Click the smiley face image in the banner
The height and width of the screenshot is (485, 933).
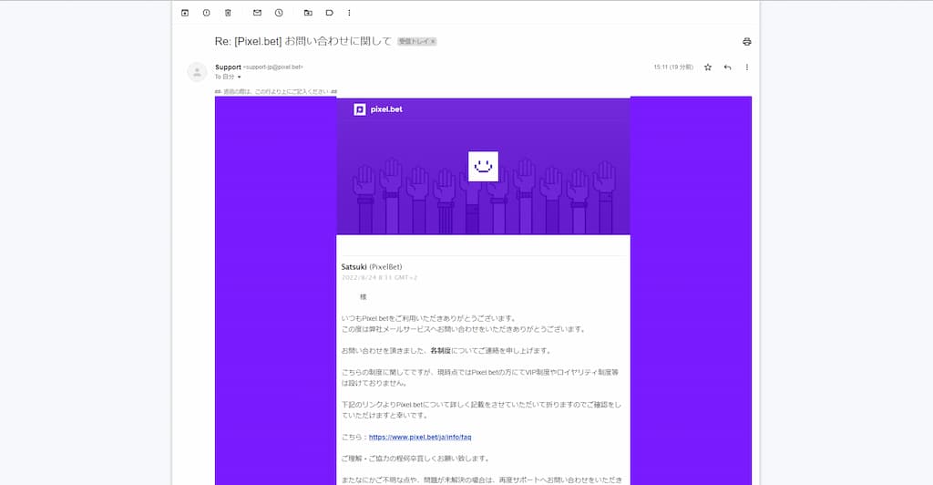[483, 166]
